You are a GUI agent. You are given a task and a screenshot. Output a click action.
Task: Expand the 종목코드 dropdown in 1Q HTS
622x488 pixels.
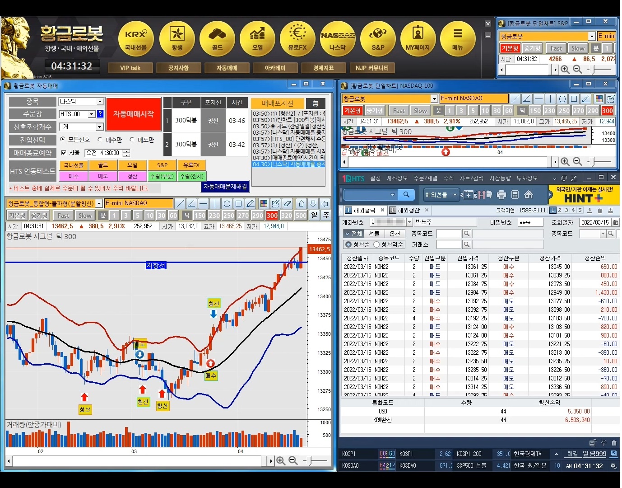pos(603,234)
